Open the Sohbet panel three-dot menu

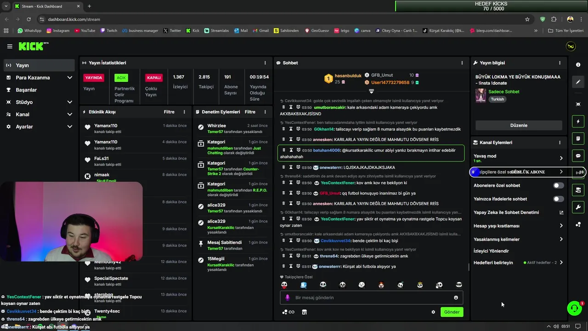pyautogui.click(x=462, y=63)
